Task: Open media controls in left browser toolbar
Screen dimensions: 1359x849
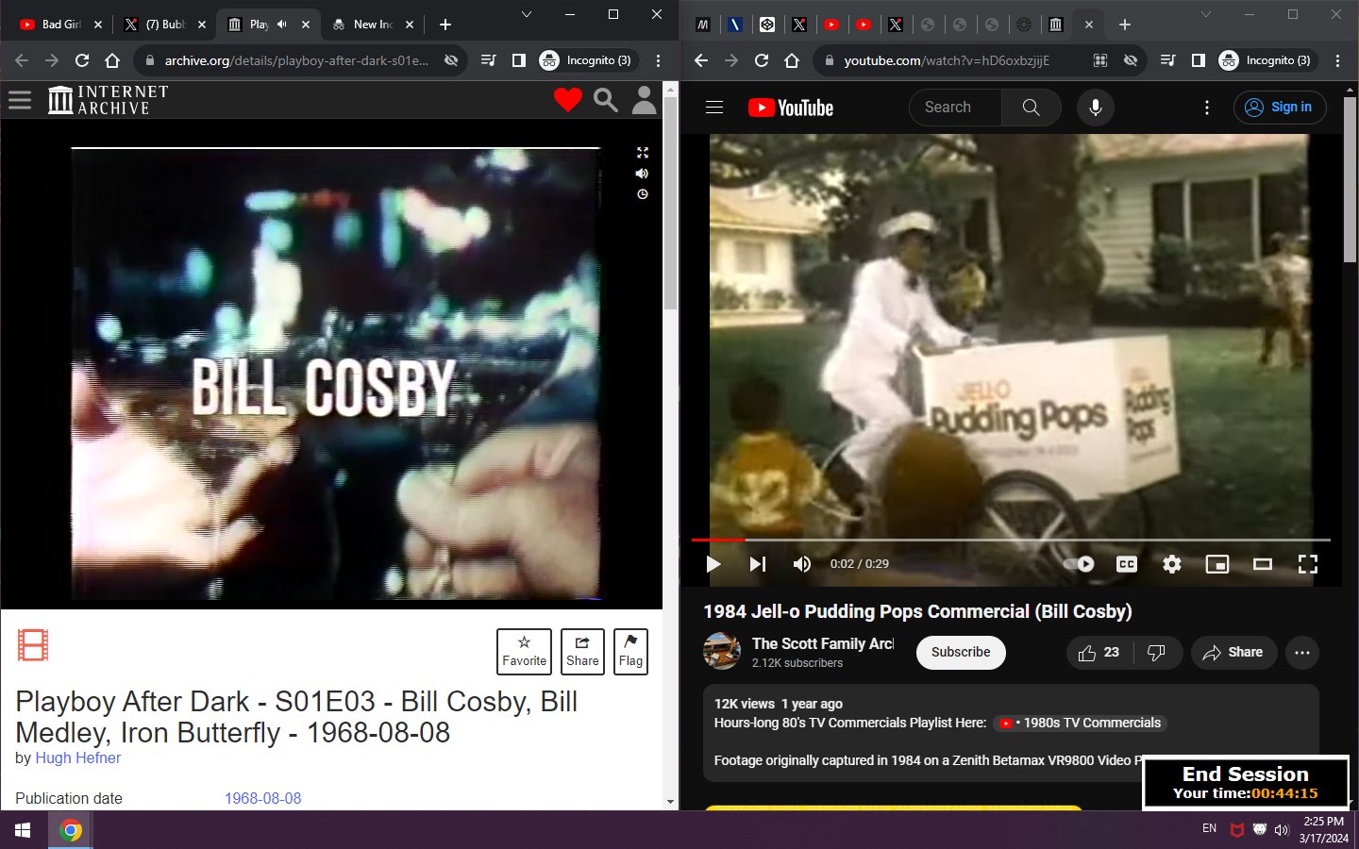Action: (488, 60)
